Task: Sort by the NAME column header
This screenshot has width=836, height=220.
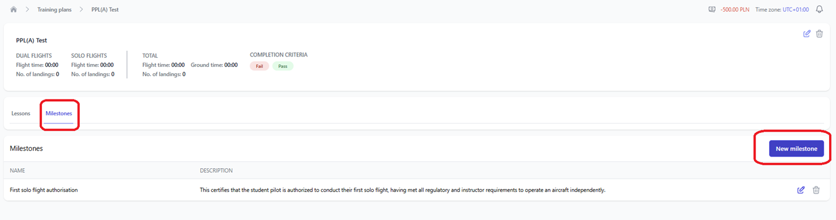Action: pyautogui.click(x=17, y=171)
